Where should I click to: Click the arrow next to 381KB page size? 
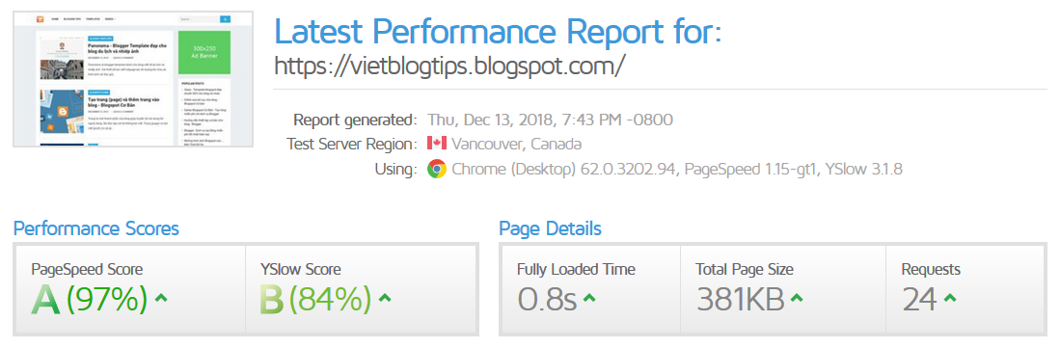click(797, 297)
